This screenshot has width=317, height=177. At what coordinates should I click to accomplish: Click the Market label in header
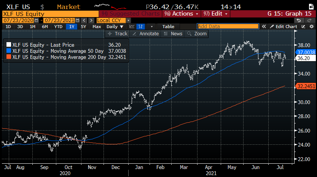[69, 7]
